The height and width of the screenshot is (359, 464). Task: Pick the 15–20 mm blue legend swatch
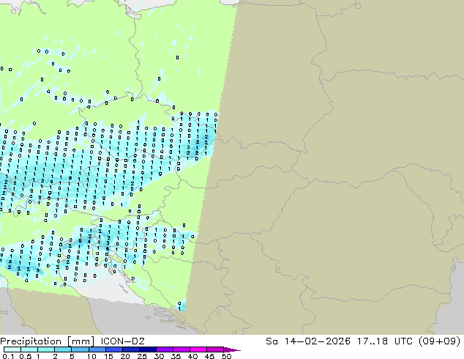tap(113, 349)
